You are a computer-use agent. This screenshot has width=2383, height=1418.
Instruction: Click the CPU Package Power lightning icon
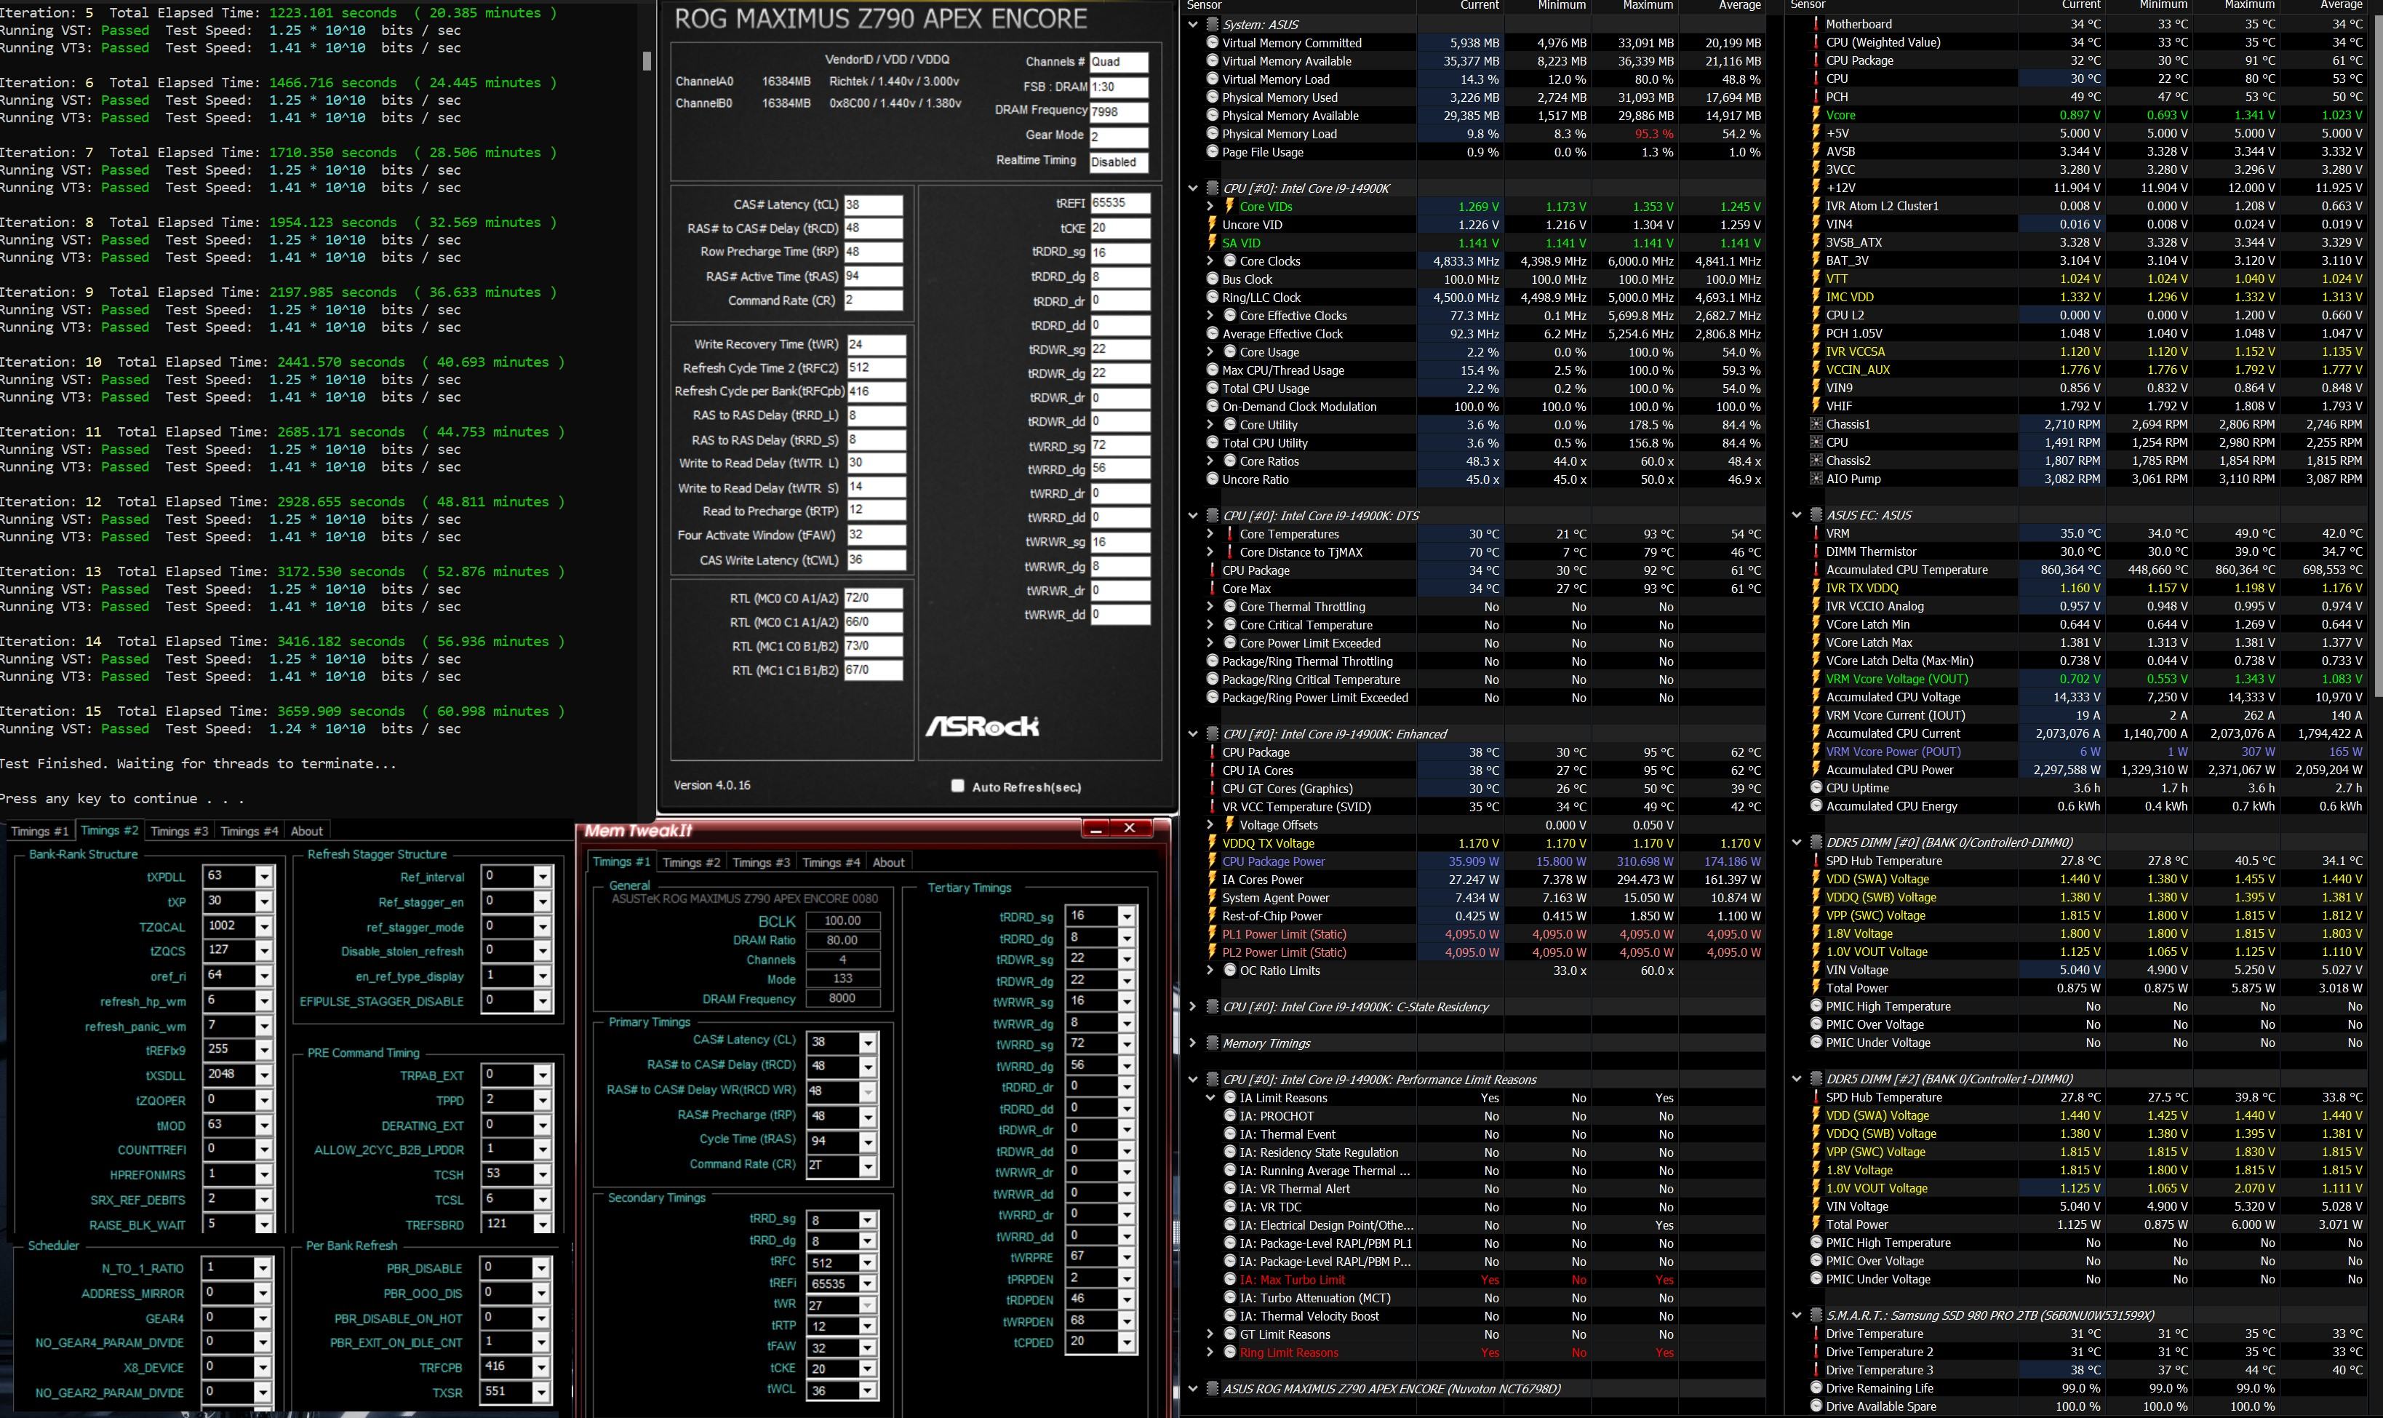pos(1212,861)
